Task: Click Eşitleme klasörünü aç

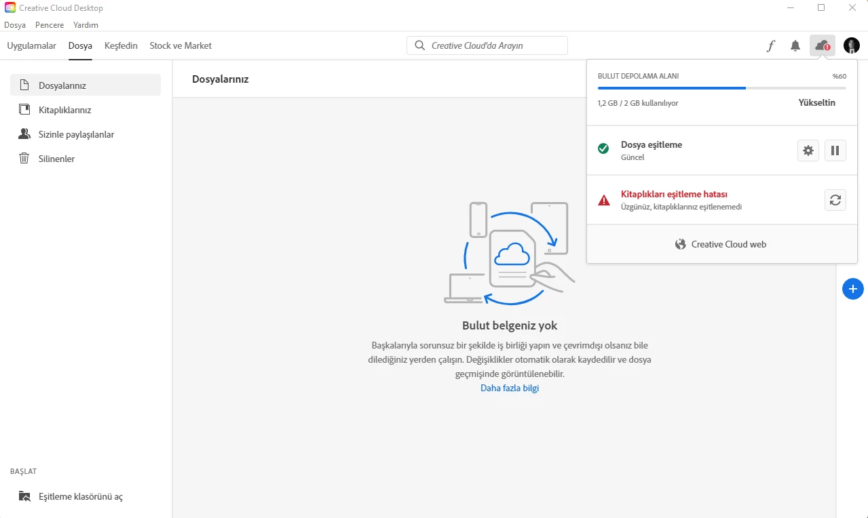Action: 81,496
